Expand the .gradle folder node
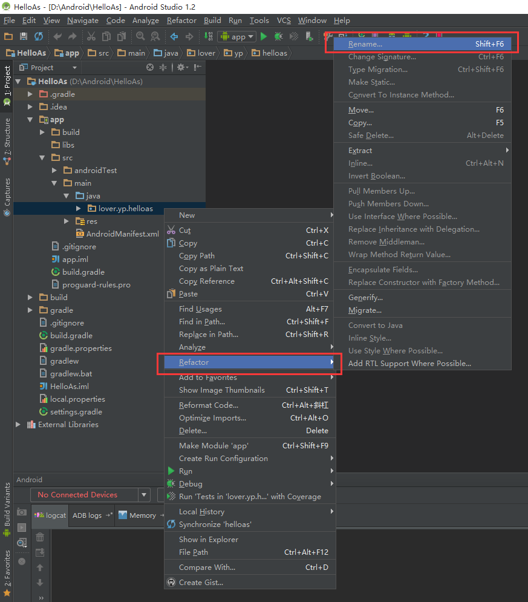Image resolution: width=528 pixels, height=602 pixels. 30,94
